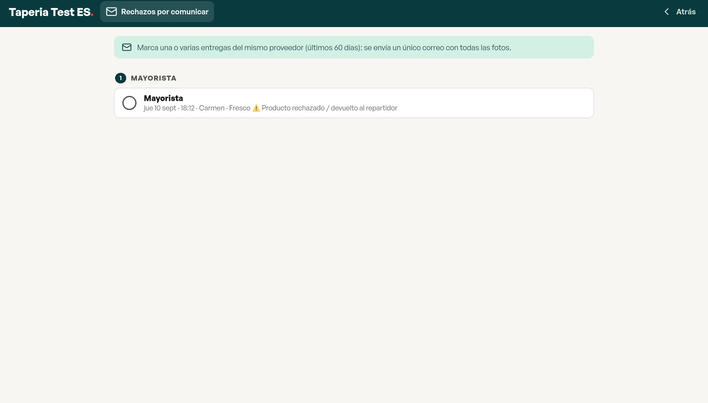
Task: Open Rechazos por comunicar tab
Action: pos(157,11)
